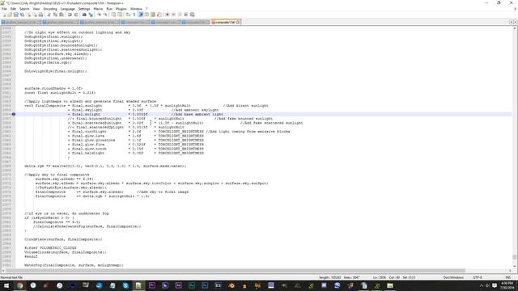Open the Search menu
The image size is (518, 291).
tap(24, 9)
